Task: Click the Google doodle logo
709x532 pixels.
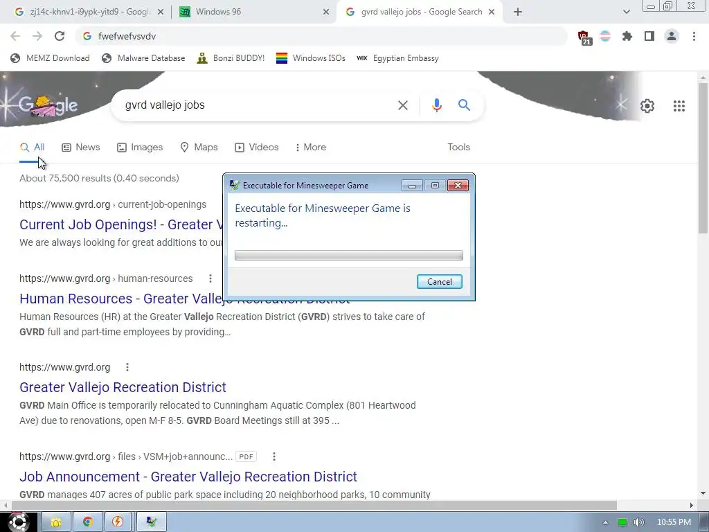Action: pyautogui.click(x=48, y=105)
